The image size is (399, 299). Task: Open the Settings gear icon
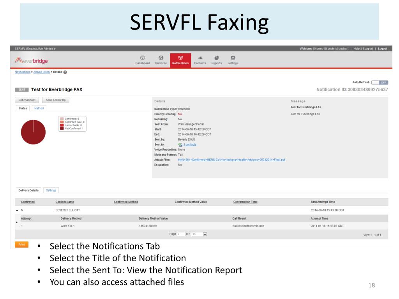click(233, 58)
